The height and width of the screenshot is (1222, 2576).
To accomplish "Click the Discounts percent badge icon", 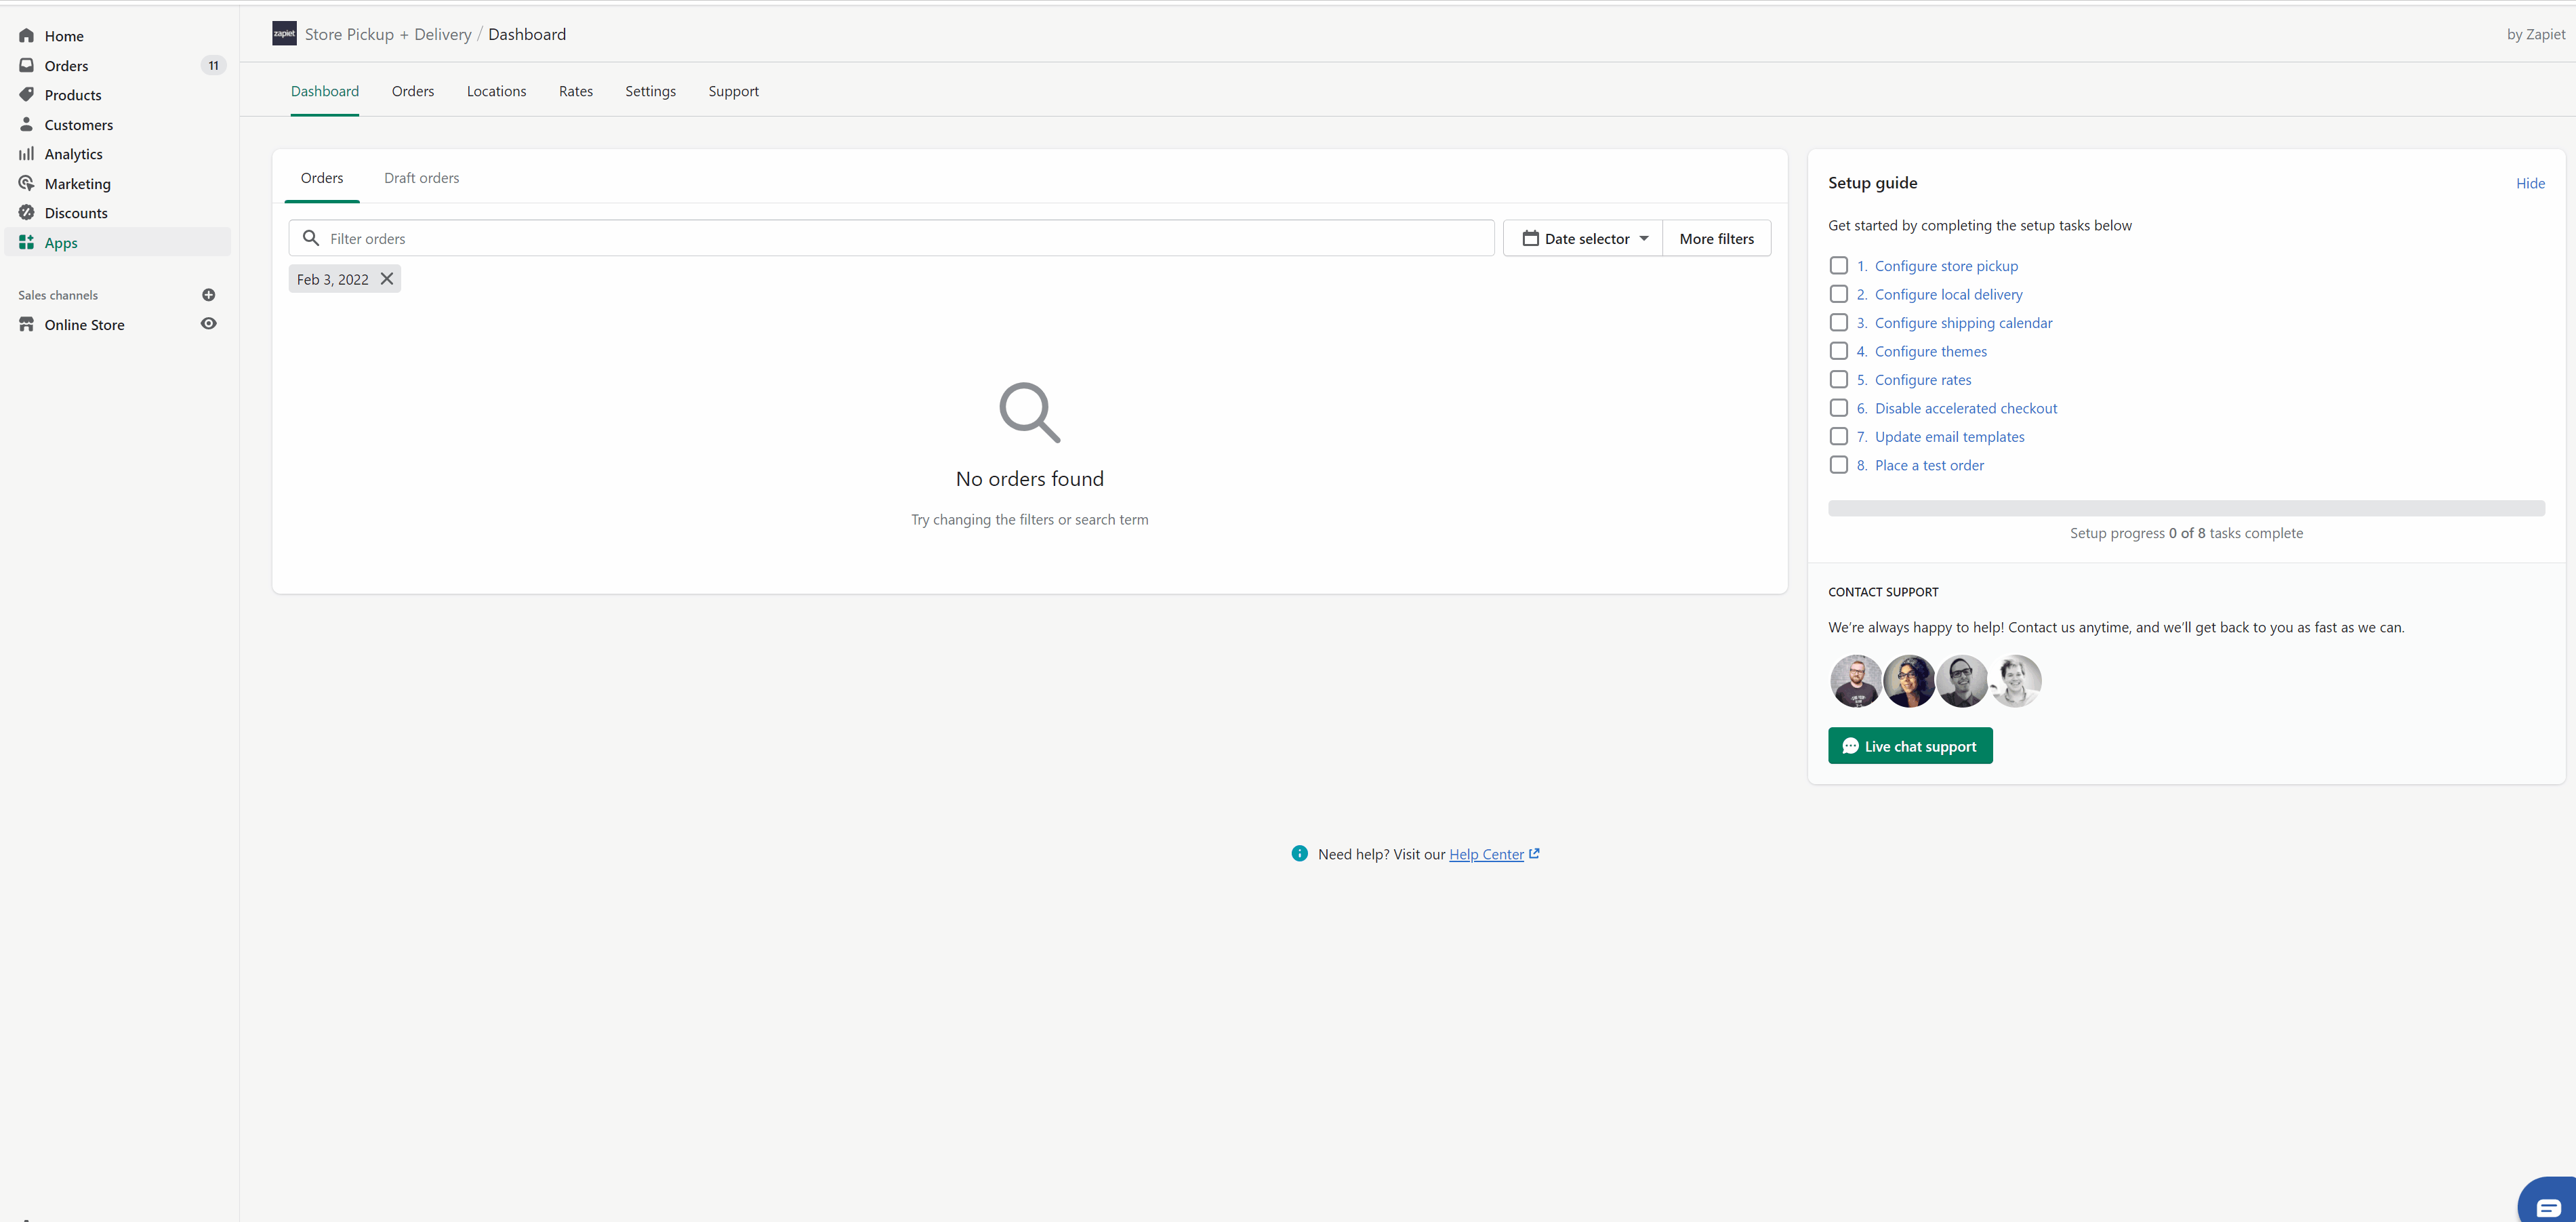I will click(x=26, y=213).
